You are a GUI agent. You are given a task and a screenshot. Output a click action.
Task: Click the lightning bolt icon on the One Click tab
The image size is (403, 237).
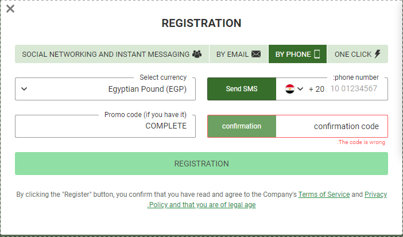tap(377, 54)
